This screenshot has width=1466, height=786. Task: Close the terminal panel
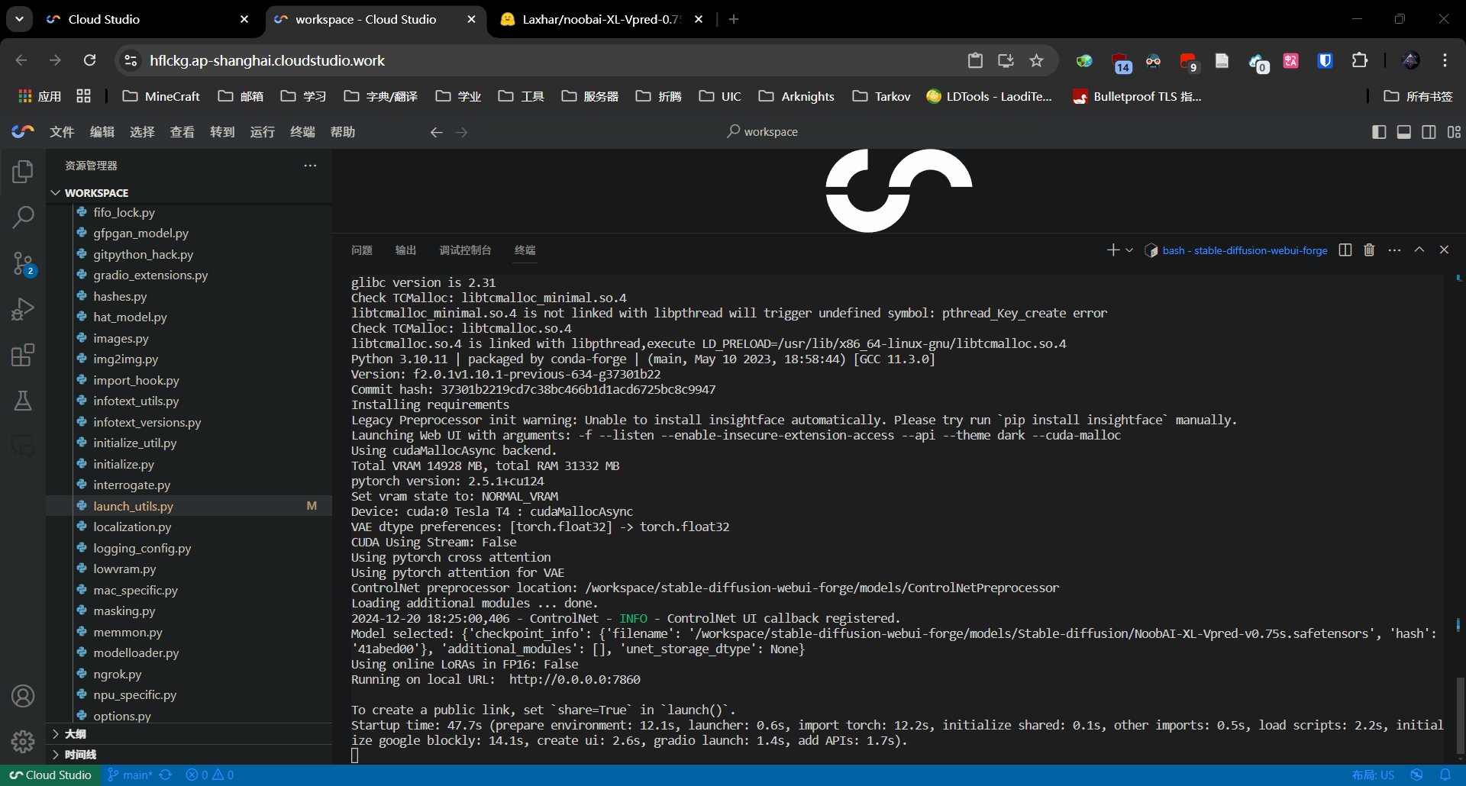coord(1444,250)
